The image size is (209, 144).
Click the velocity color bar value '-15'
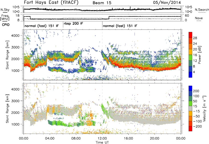click(x=196, y=111)
